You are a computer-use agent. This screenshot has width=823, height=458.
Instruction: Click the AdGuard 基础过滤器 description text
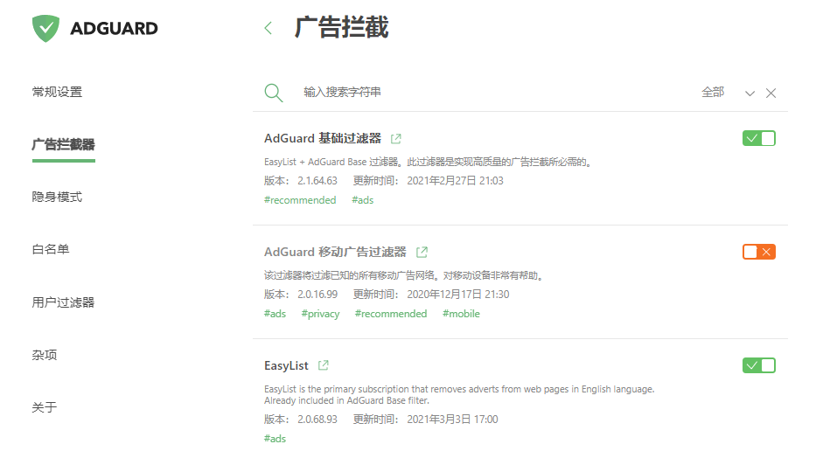(x=429, y=162)
